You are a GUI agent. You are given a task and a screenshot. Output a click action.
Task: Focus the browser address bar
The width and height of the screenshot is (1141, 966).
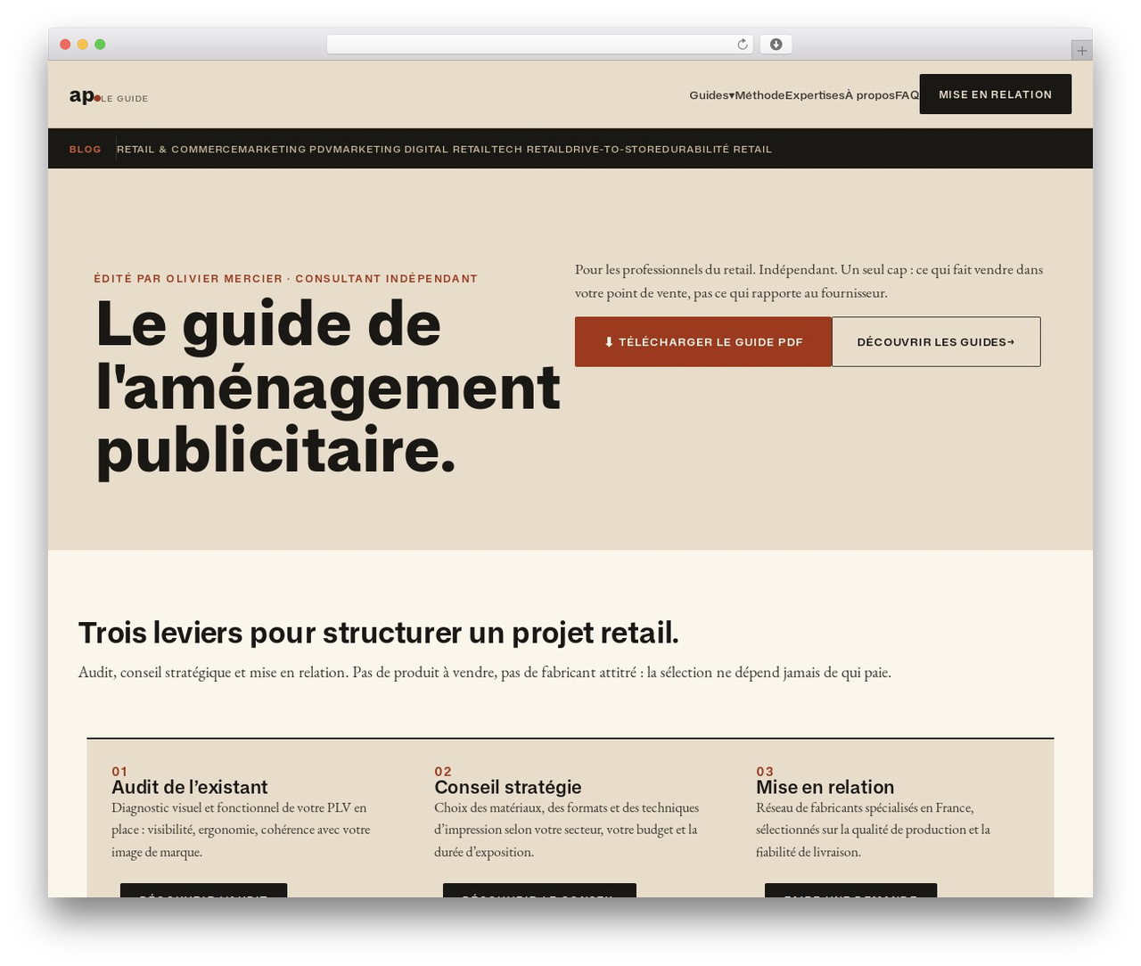539,45
